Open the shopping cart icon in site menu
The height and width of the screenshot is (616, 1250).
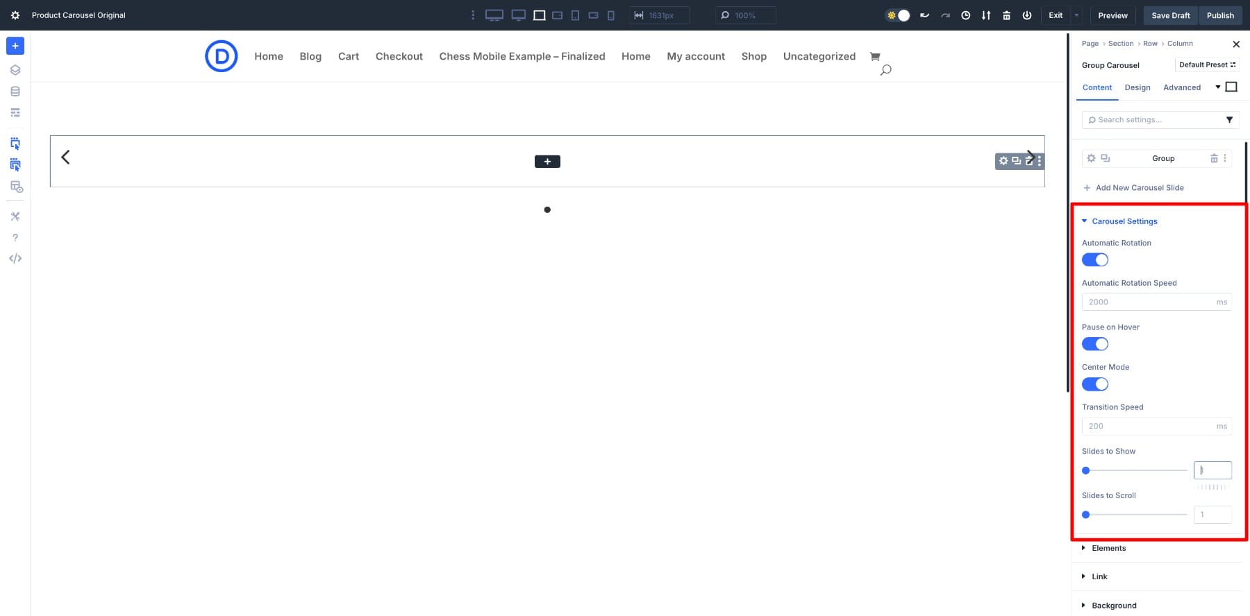pyautogui.click(x=875, y=57)
